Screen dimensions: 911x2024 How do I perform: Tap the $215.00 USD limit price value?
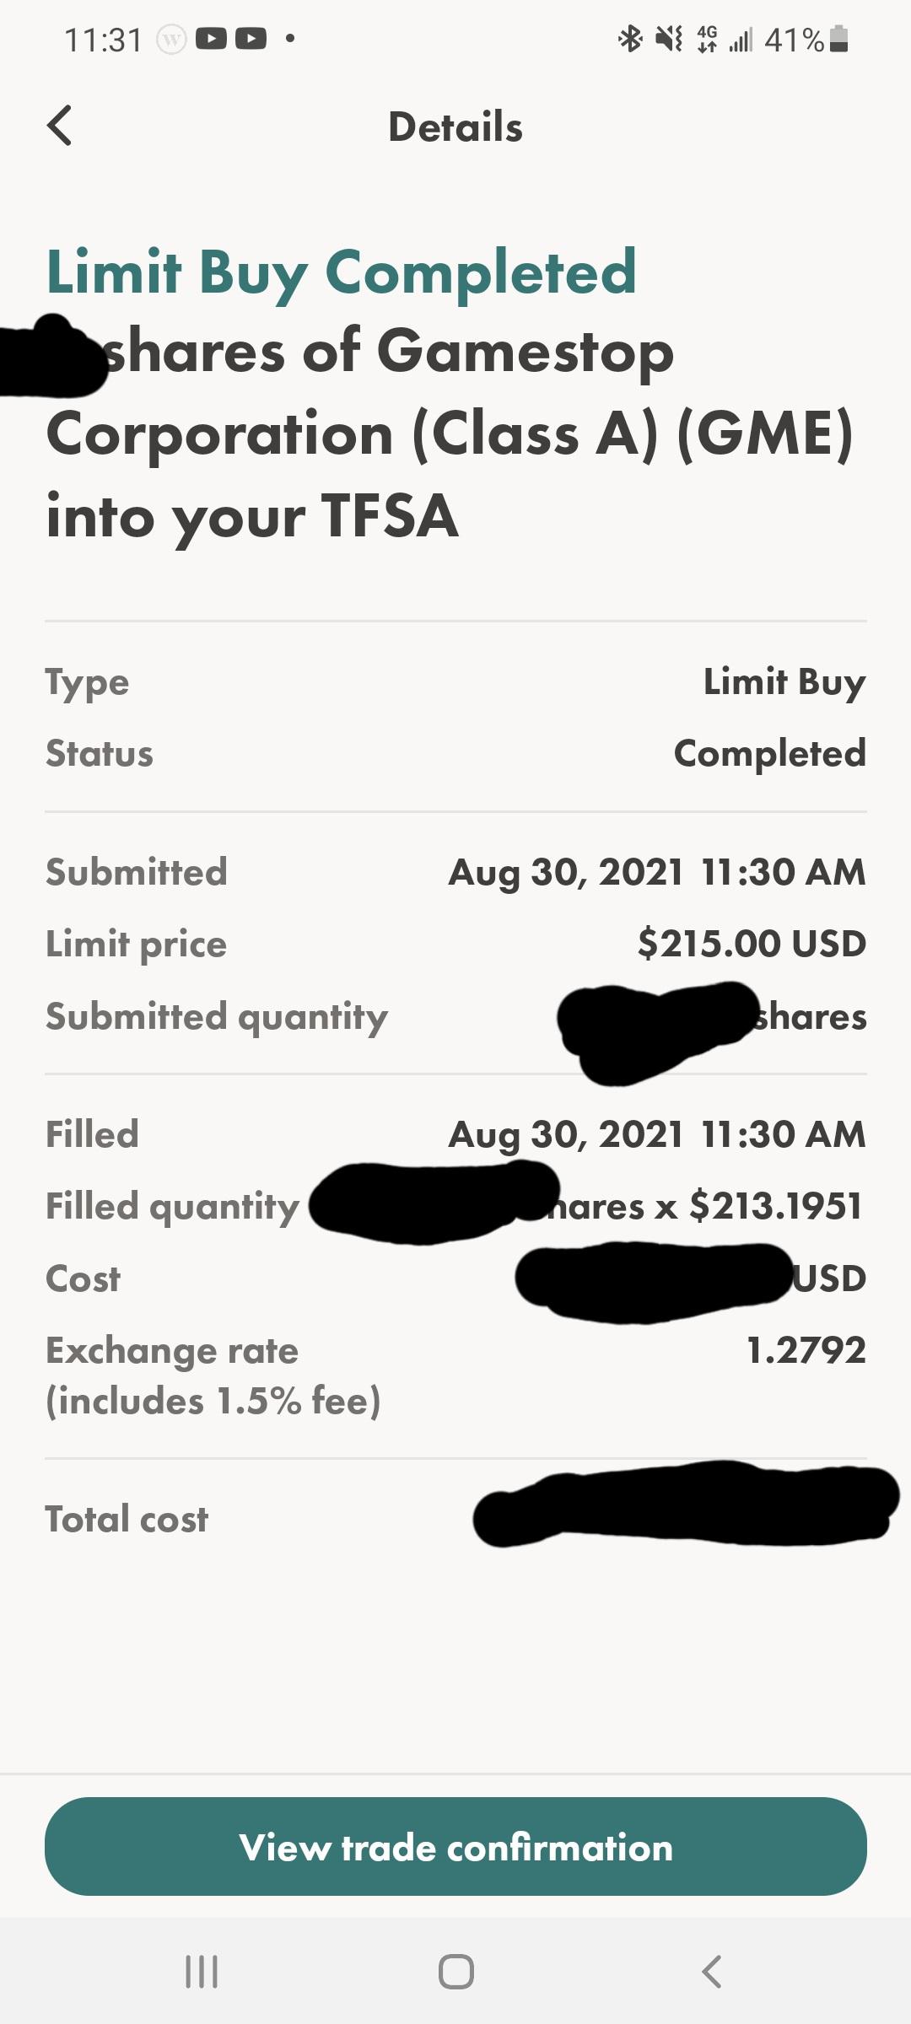point(752,943)
